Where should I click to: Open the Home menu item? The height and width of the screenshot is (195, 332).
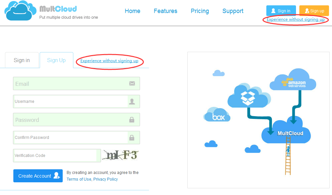[x=132, y=11]
